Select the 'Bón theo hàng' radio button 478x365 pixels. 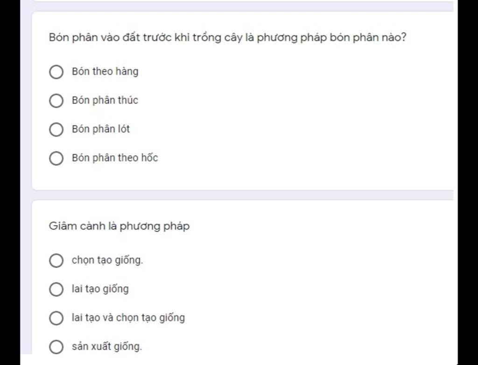56,72
